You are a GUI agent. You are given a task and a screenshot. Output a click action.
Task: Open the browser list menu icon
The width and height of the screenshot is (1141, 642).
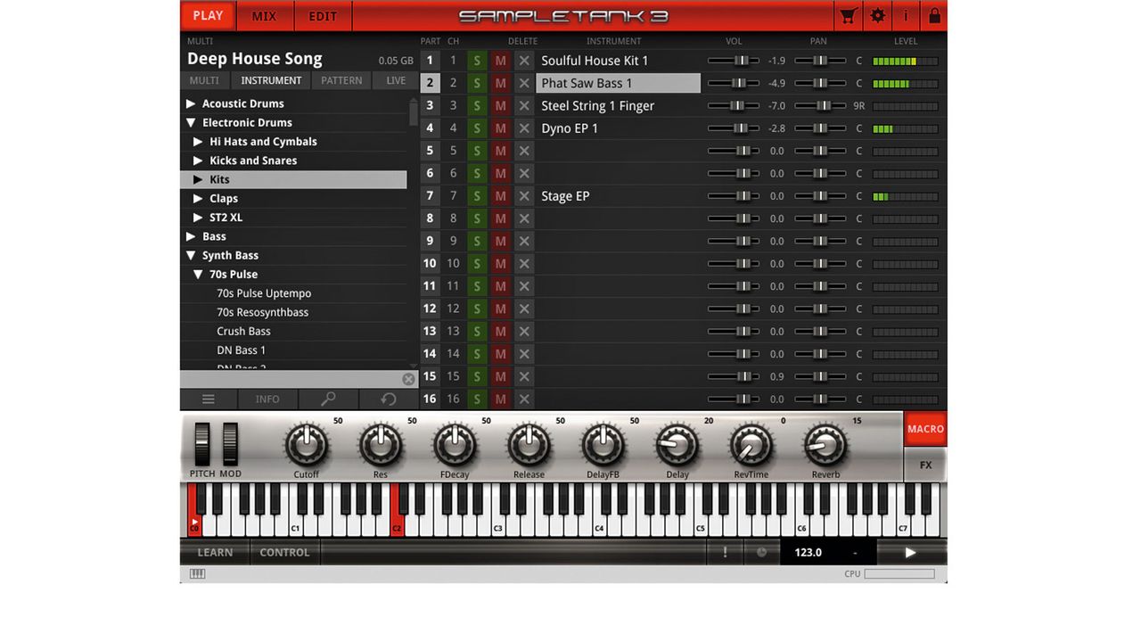pyautogui.click(x=209, y=399)
